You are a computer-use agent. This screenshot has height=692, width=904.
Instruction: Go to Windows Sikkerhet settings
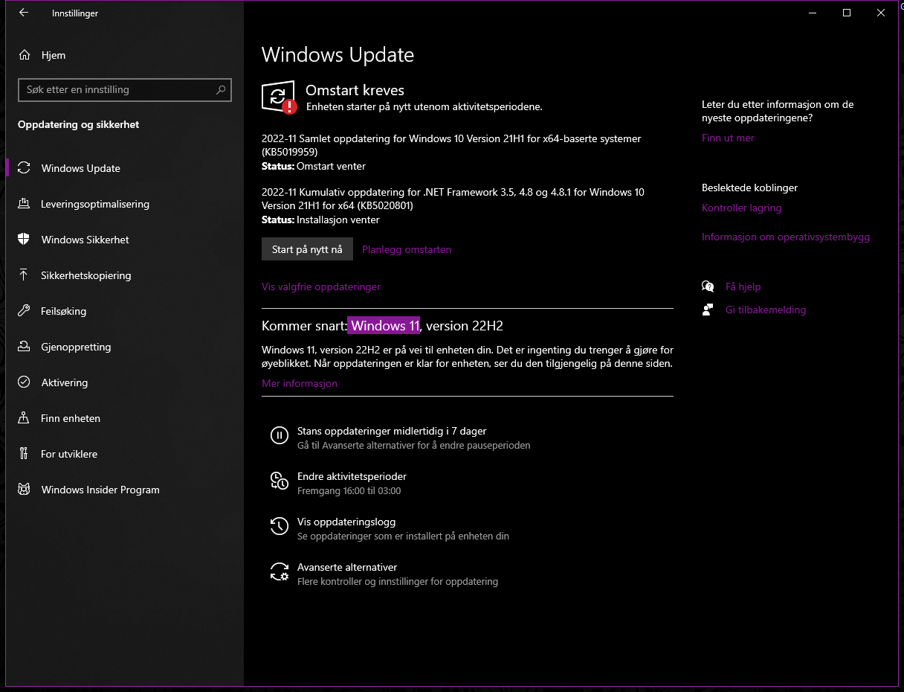tap(125, 240)
